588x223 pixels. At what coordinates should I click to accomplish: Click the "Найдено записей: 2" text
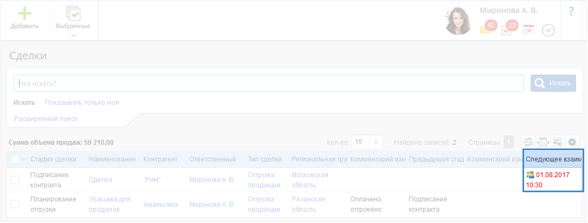[425, 142]
